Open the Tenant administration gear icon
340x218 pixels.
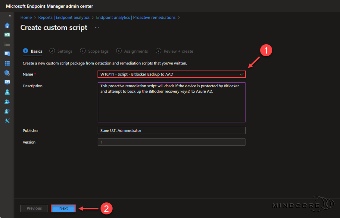(x=7, y=111)
